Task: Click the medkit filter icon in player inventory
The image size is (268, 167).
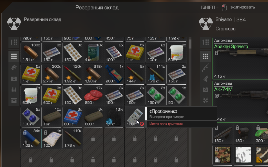Action: pos(206,90)
